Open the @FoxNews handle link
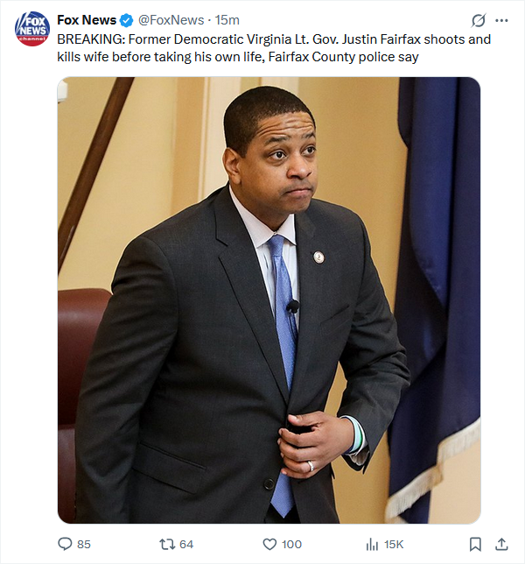The image size is (525, 564). (x=171, y=20)
